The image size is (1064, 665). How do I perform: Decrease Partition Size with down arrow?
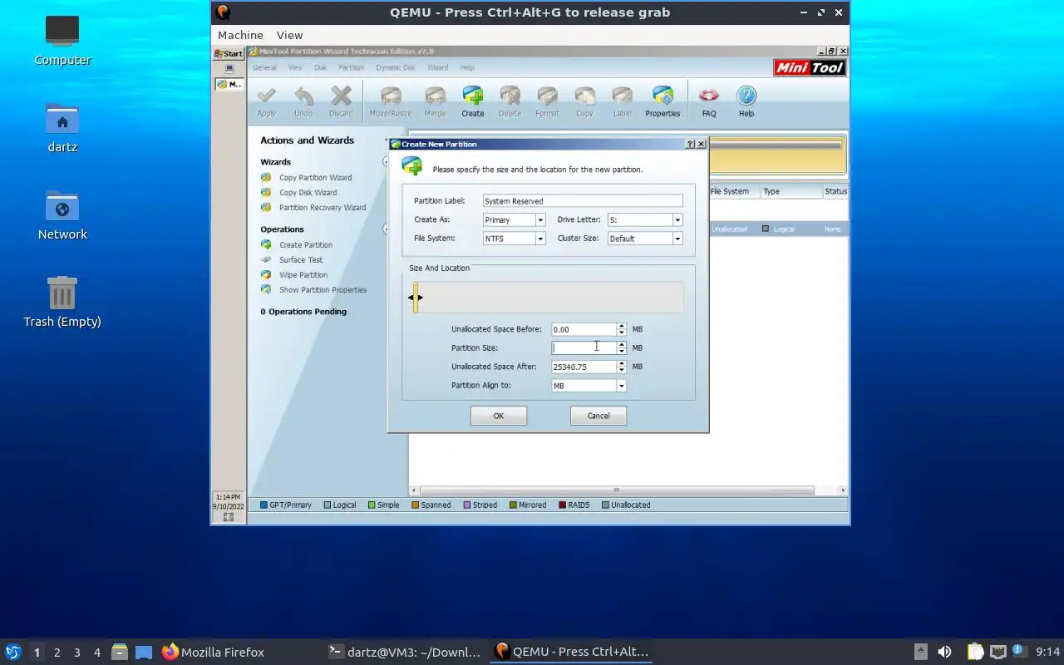pos(621,352)
